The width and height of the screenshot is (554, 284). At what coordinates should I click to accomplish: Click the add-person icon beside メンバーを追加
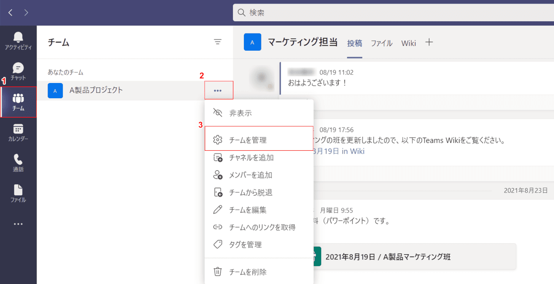(x=218, y=175)
